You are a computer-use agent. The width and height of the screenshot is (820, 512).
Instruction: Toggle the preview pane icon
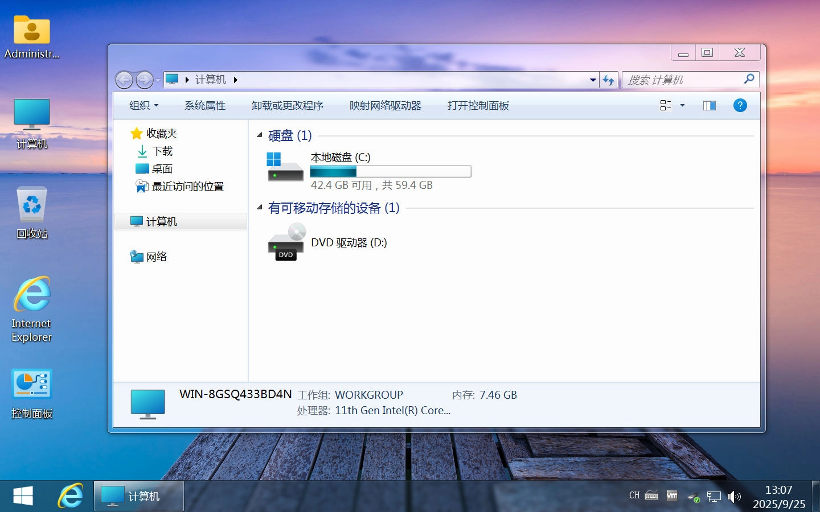click(708, 105)
